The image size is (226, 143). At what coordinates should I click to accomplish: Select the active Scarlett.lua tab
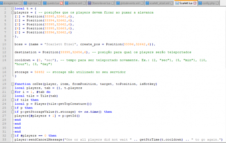186,3
